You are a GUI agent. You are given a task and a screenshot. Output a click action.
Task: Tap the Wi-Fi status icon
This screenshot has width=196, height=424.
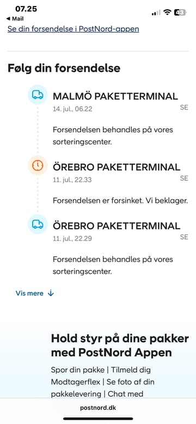[168, 12]
